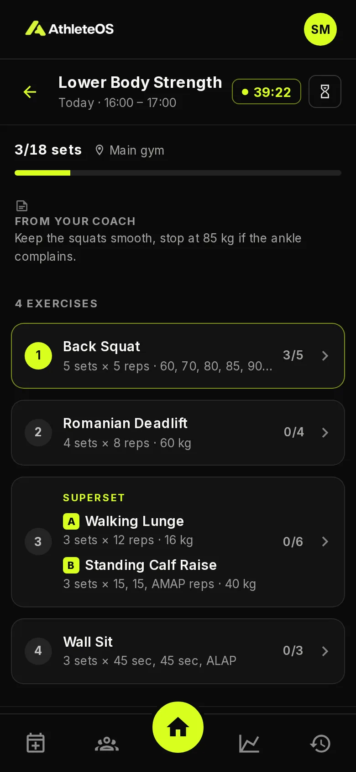Open the team group tab
Screen dimensions: 356x772
107,744
